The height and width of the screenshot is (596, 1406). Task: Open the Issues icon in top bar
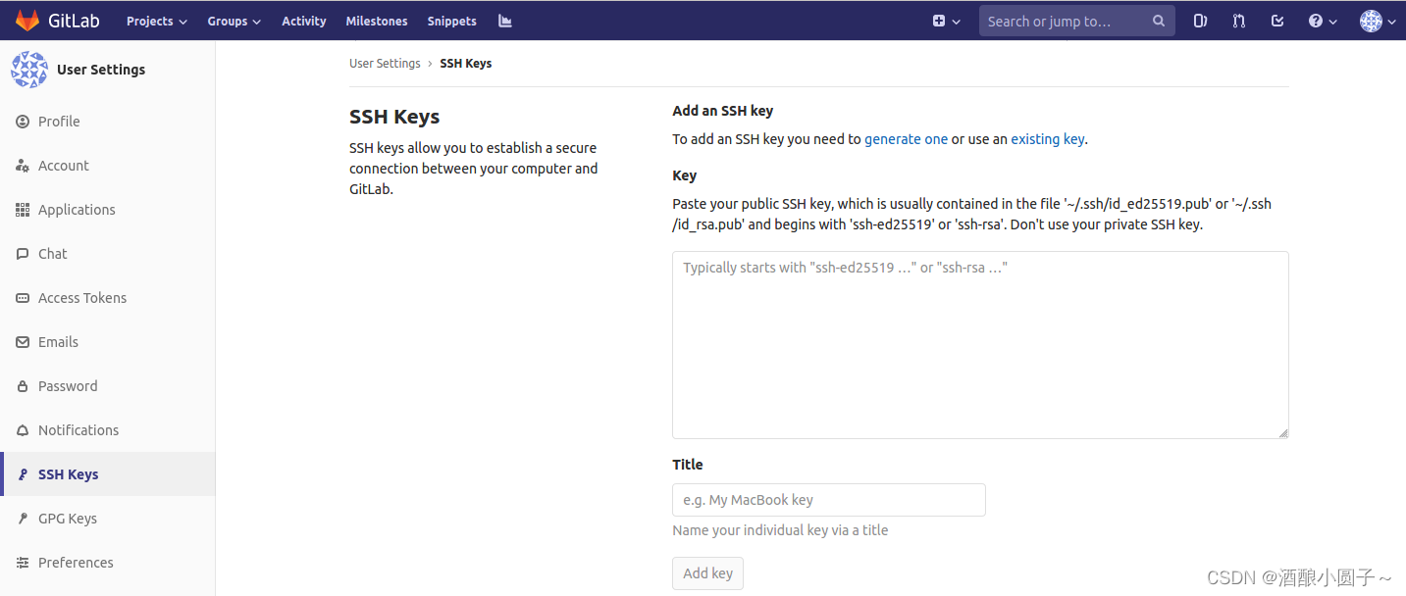coord(1200,21)
